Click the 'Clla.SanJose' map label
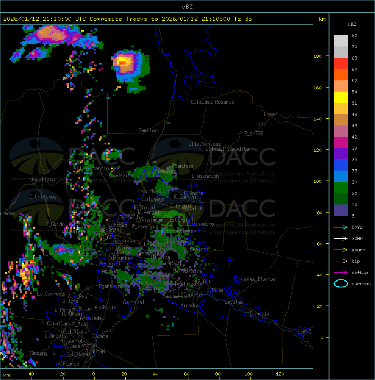This screenshot has width=375, height=380. (205, 144)
